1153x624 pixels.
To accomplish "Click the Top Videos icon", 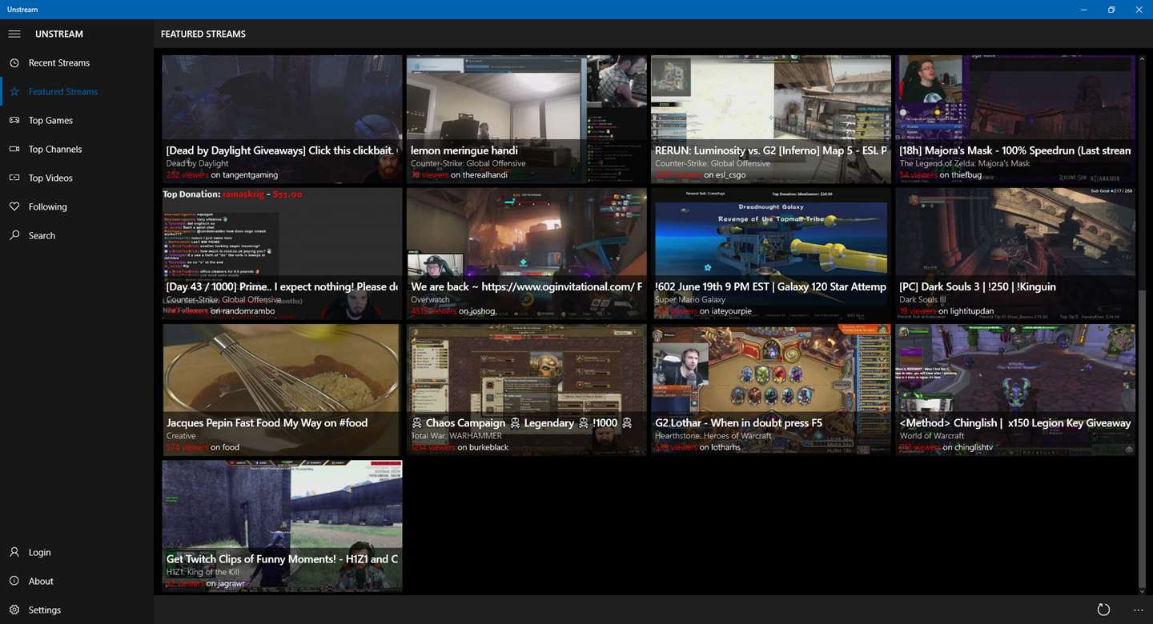I will 14,178.
